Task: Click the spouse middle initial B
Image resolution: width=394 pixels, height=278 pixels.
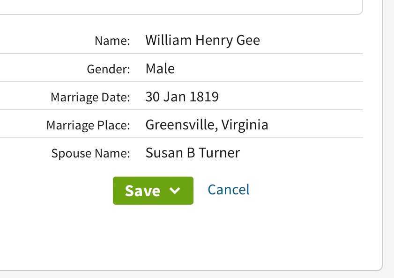Action: click(191, 153)
